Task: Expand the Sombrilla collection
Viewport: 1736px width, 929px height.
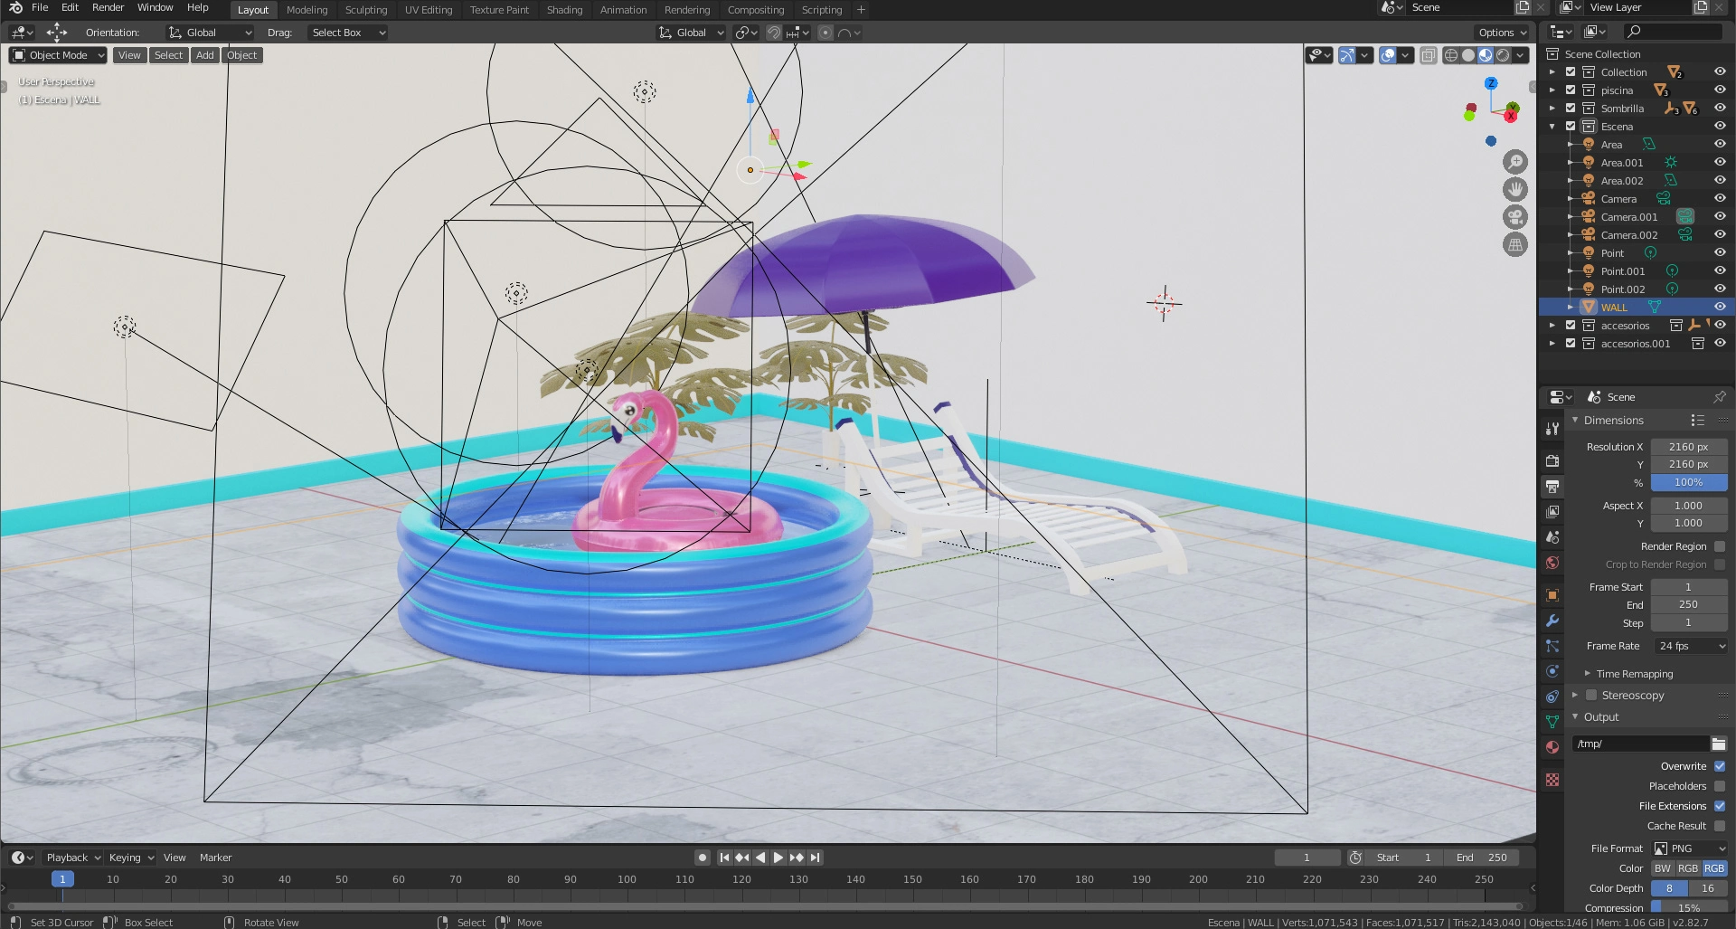Action: coord(1552,108)
